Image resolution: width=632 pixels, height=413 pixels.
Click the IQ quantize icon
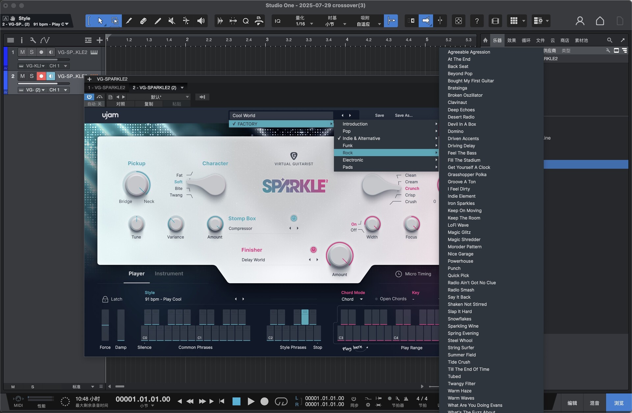pos(278,21)
